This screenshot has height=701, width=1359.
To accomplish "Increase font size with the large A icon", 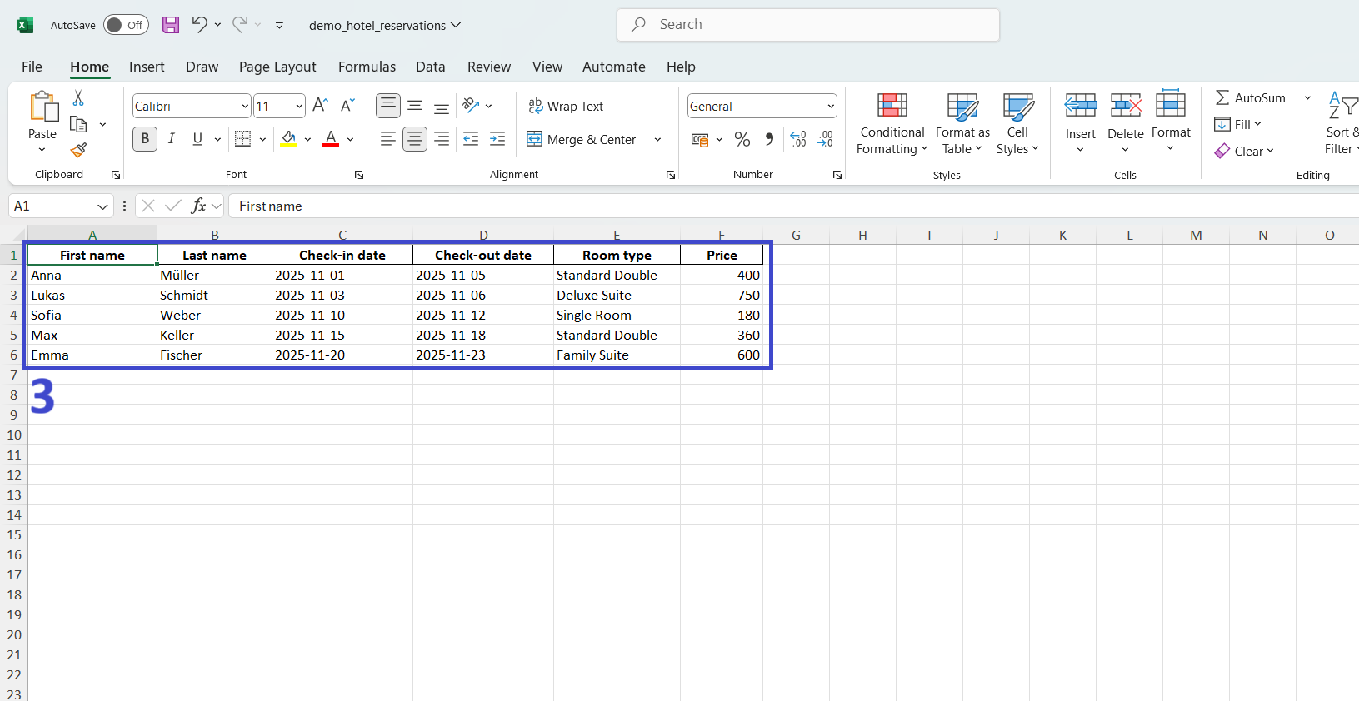I will (320, 105).
